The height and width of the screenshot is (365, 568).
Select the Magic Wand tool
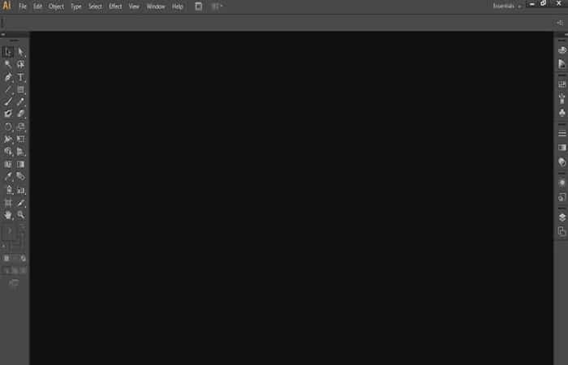(8, 64)
